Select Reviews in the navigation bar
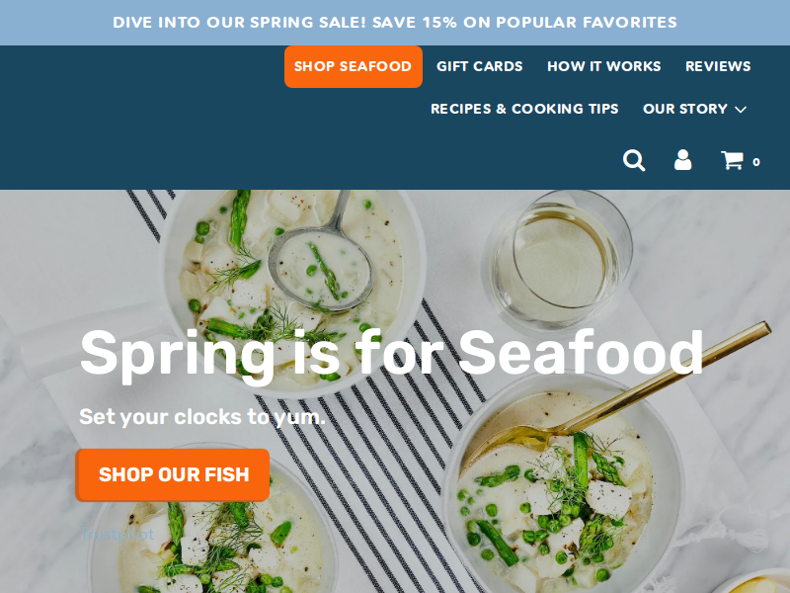This screenshot has height=593, width=790. [718, 66]
